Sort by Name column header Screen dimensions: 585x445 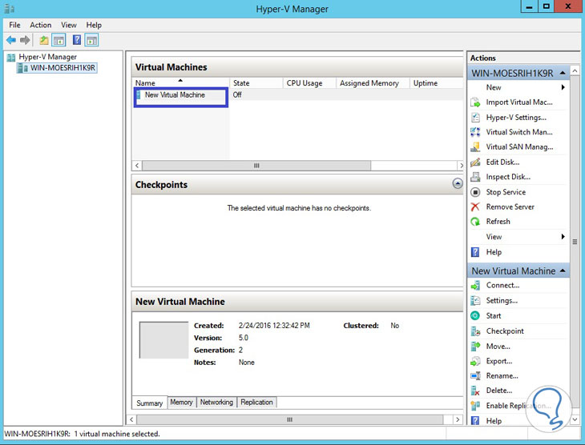tap(180, 82)
